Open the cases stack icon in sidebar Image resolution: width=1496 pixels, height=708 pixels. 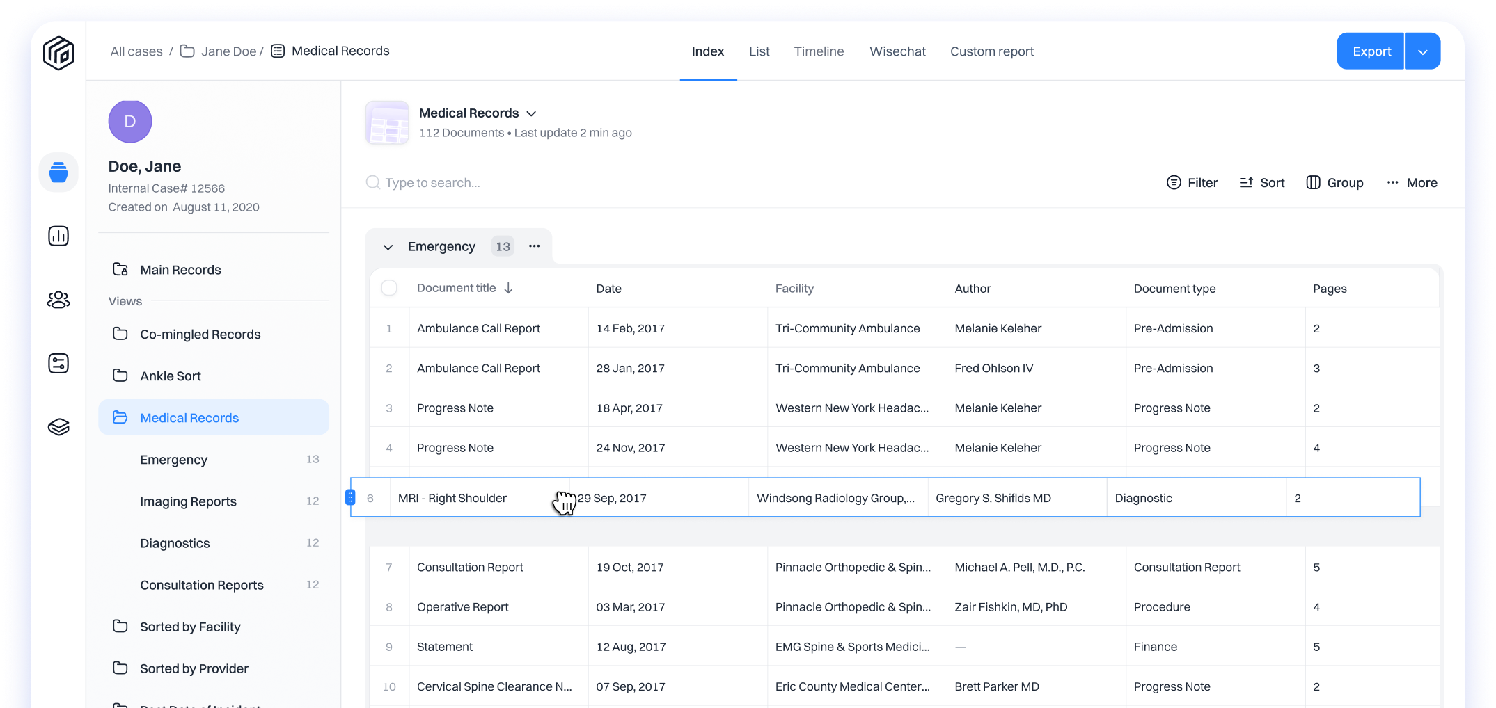coord(58,172)
